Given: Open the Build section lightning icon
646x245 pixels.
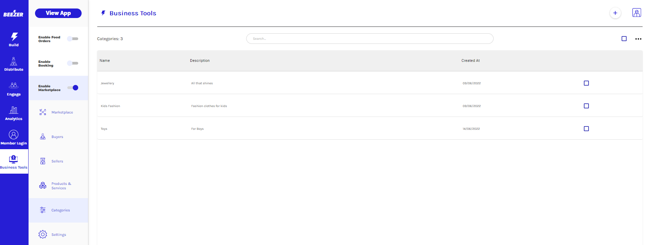Looking at the screenshot, I should click(14, 37).
